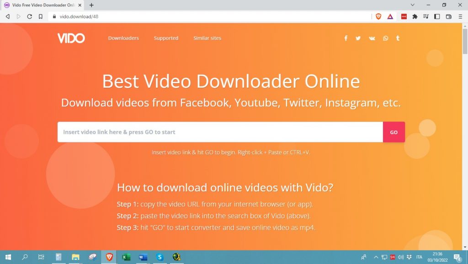Click the WhatsApp share icon

(x=386, y=38)
